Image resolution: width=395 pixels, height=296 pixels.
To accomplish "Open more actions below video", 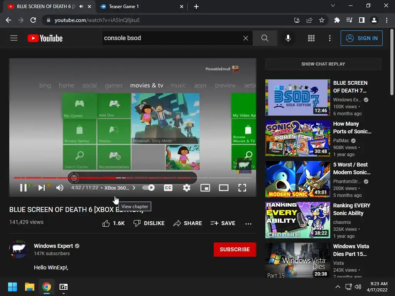I will click(x=248, y=224).
